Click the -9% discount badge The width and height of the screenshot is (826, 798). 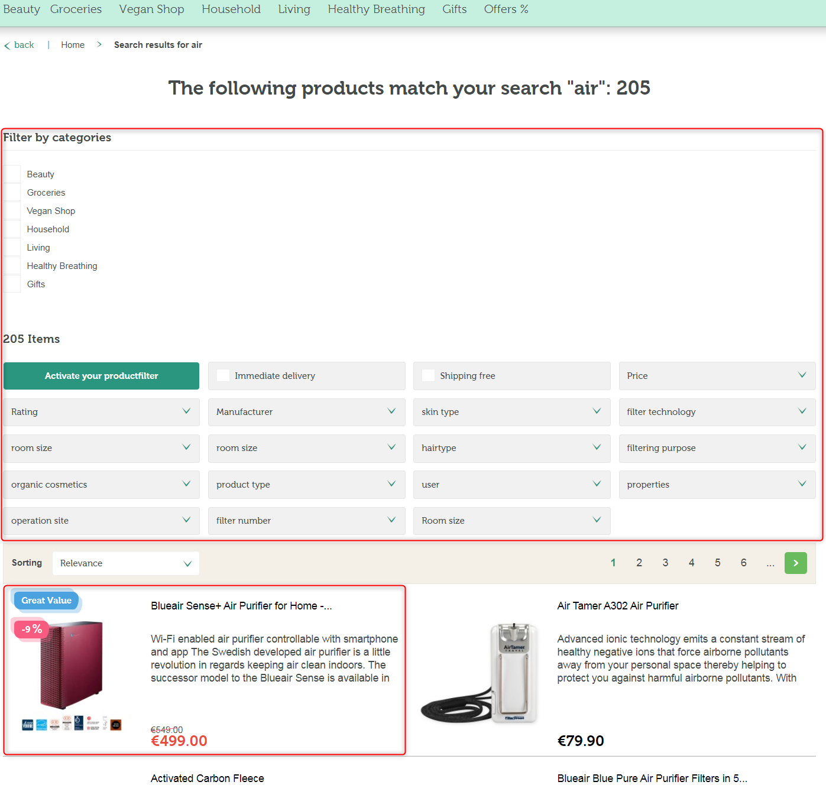click(x=31, y=629)
